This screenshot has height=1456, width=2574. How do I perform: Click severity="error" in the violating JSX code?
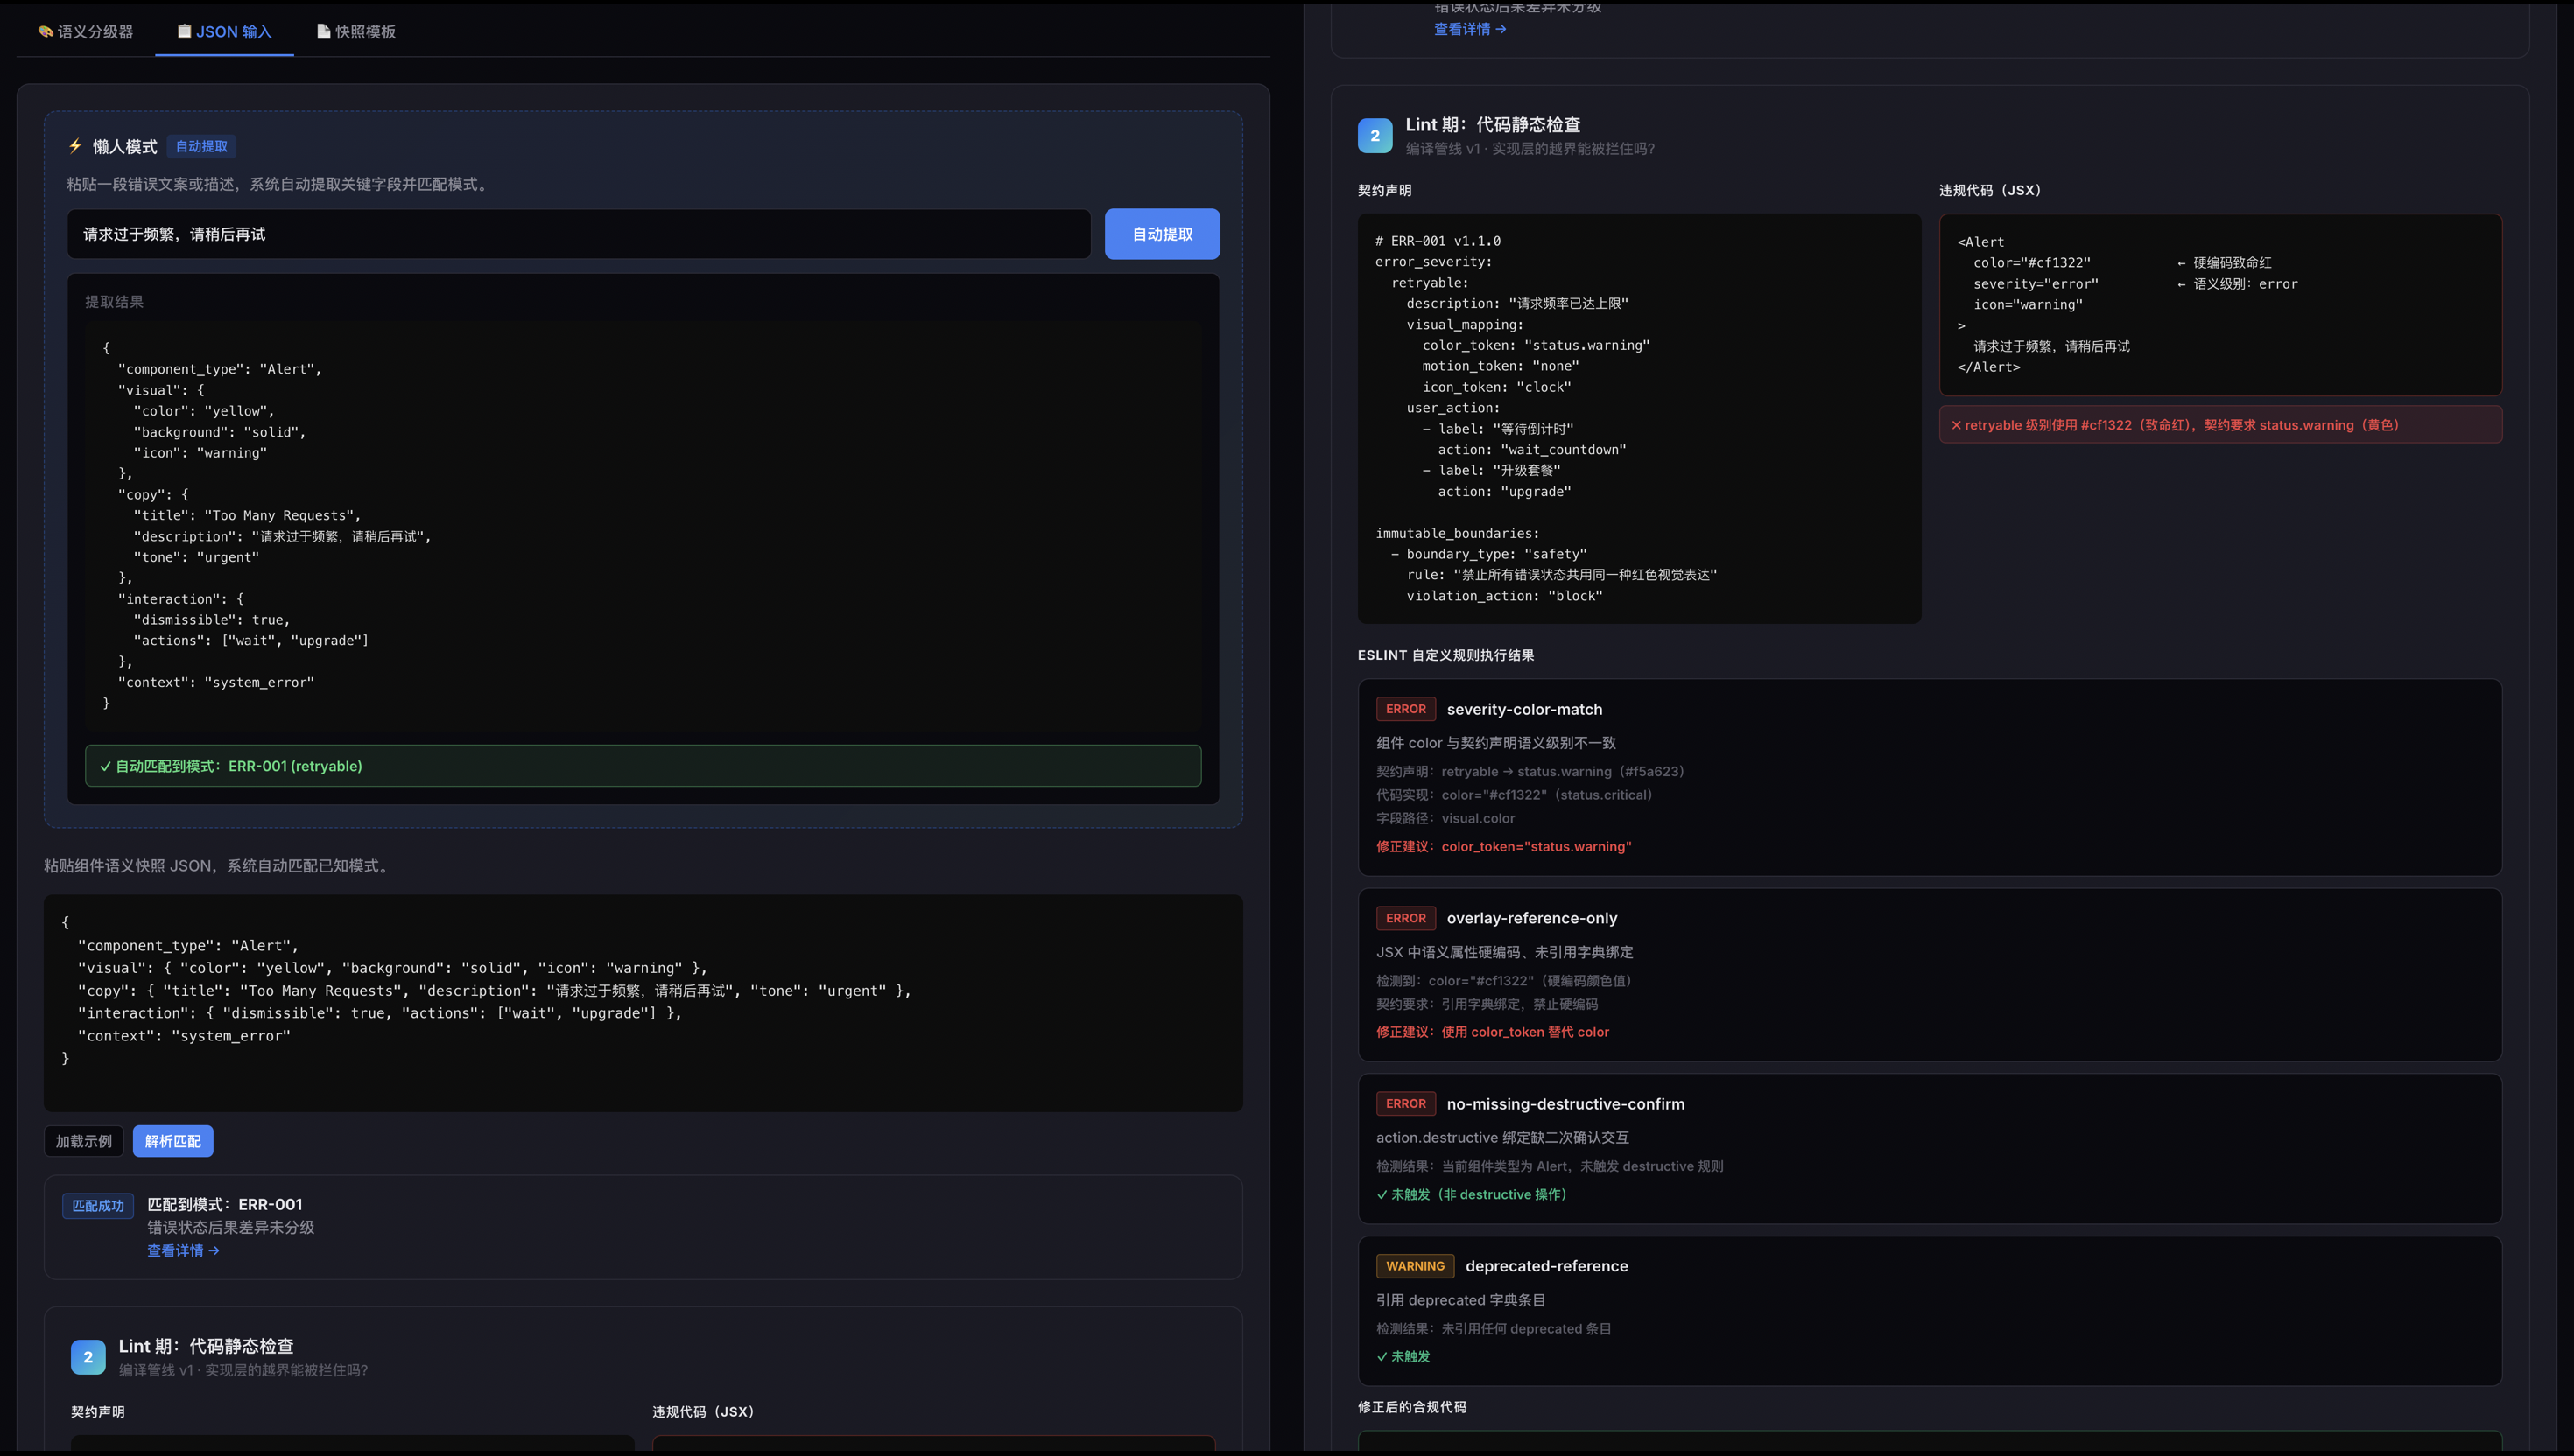pyautogui.click(x=2036, y=284)
